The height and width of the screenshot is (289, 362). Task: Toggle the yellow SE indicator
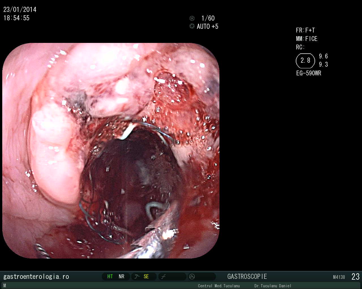pos(146,277)
